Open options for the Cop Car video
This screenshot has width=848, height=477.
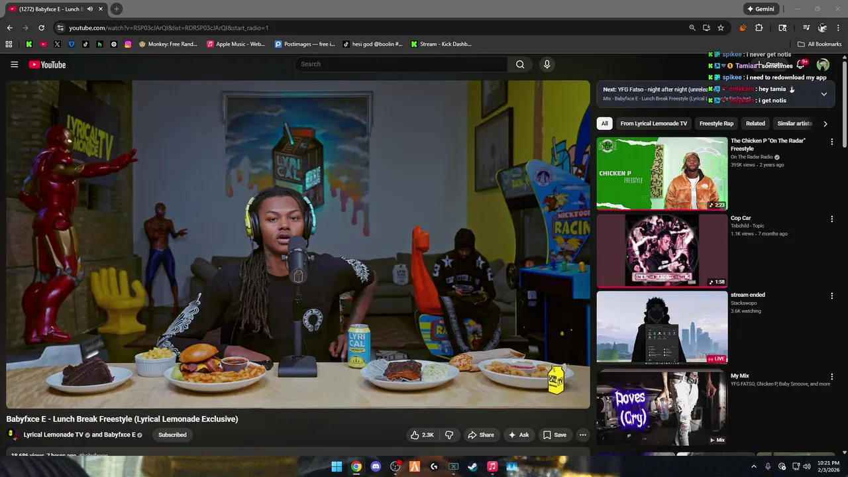832,219
